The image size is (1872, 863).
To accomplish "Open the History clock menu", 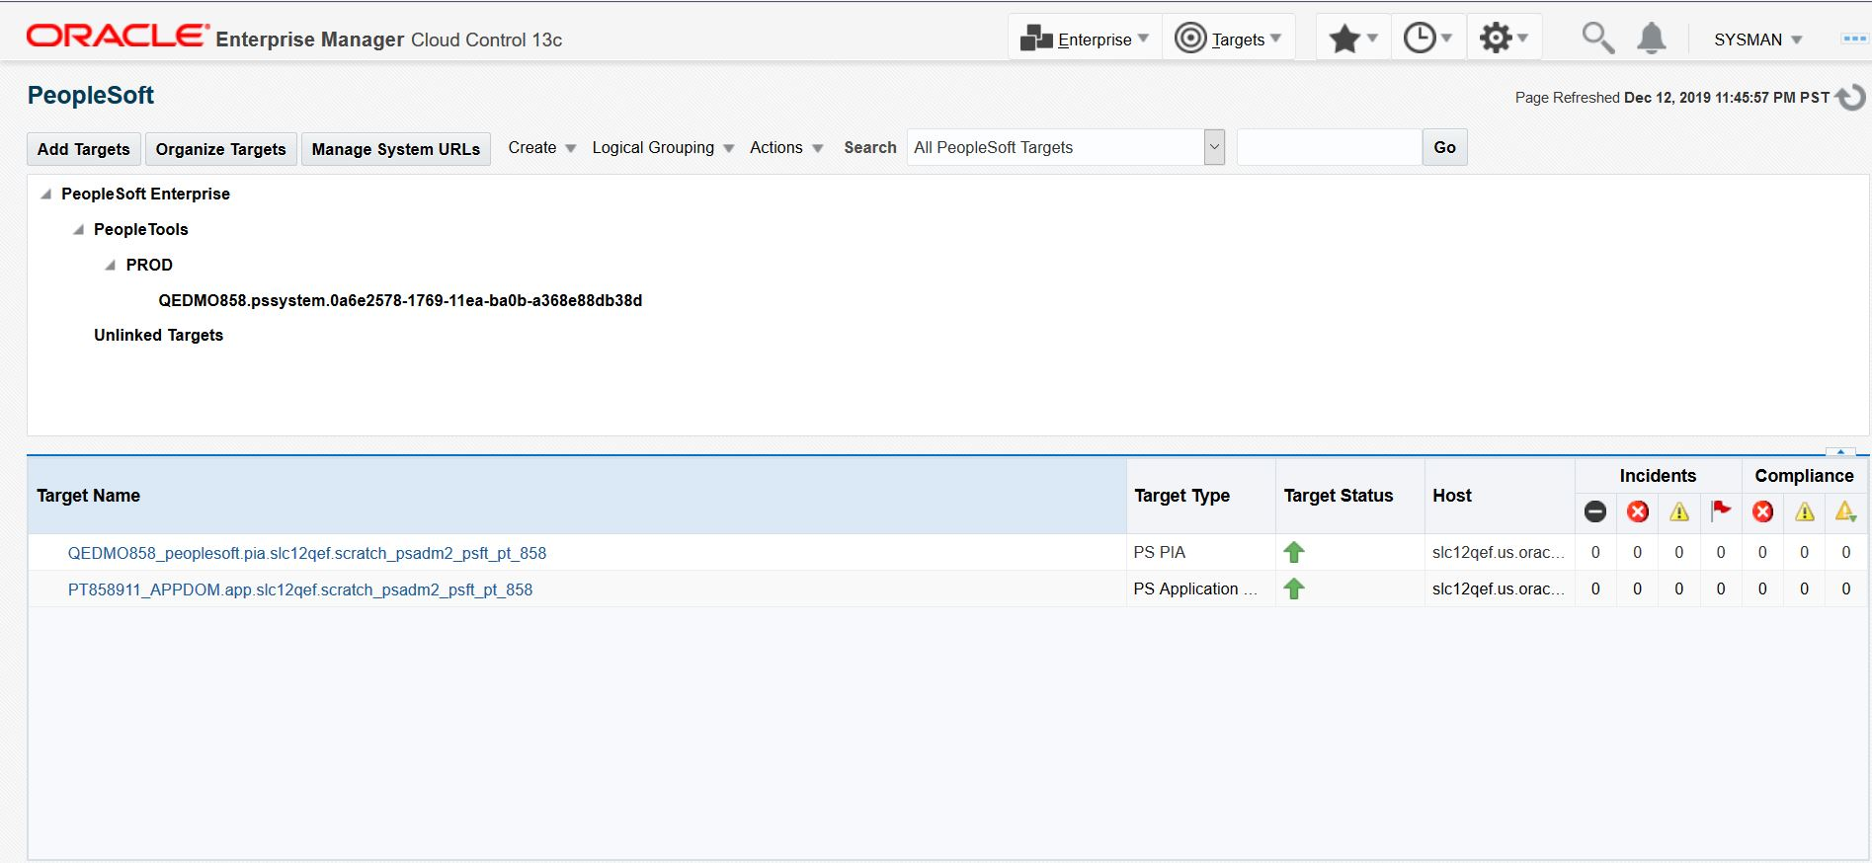I will pos(1427,39).
